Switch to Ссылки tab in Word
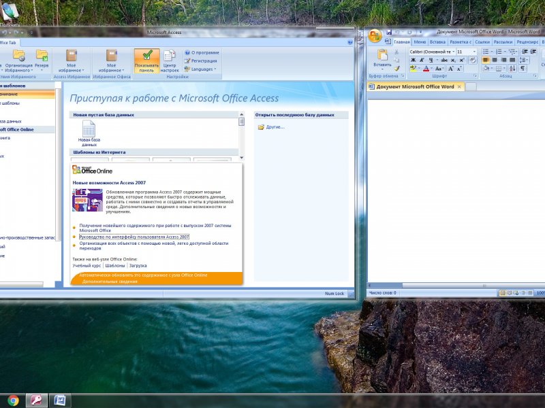This screenshot has height=408, width=545. pyautogui.click(x=482, y=42)
